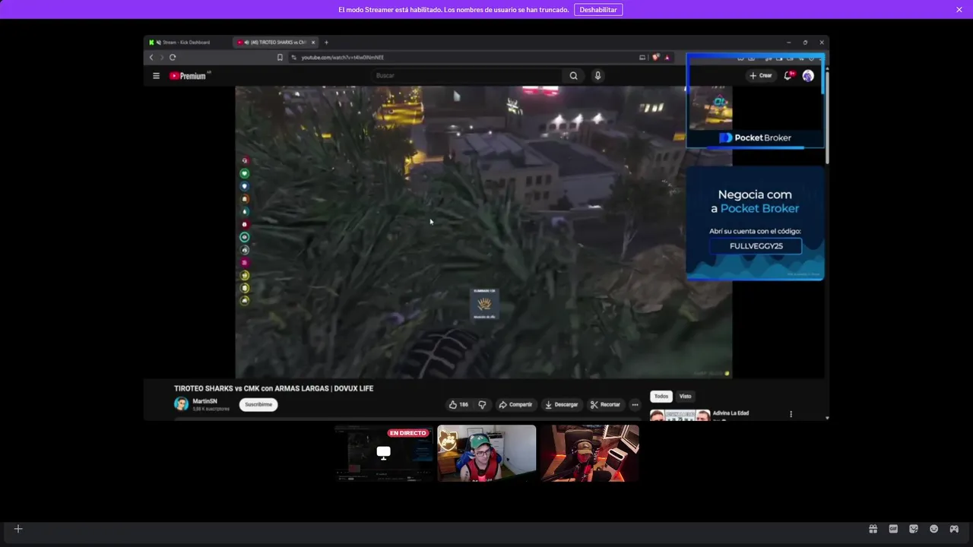Open the YouTube account avatar menu
The image size is (973, 547).
(x=808, y=76)
